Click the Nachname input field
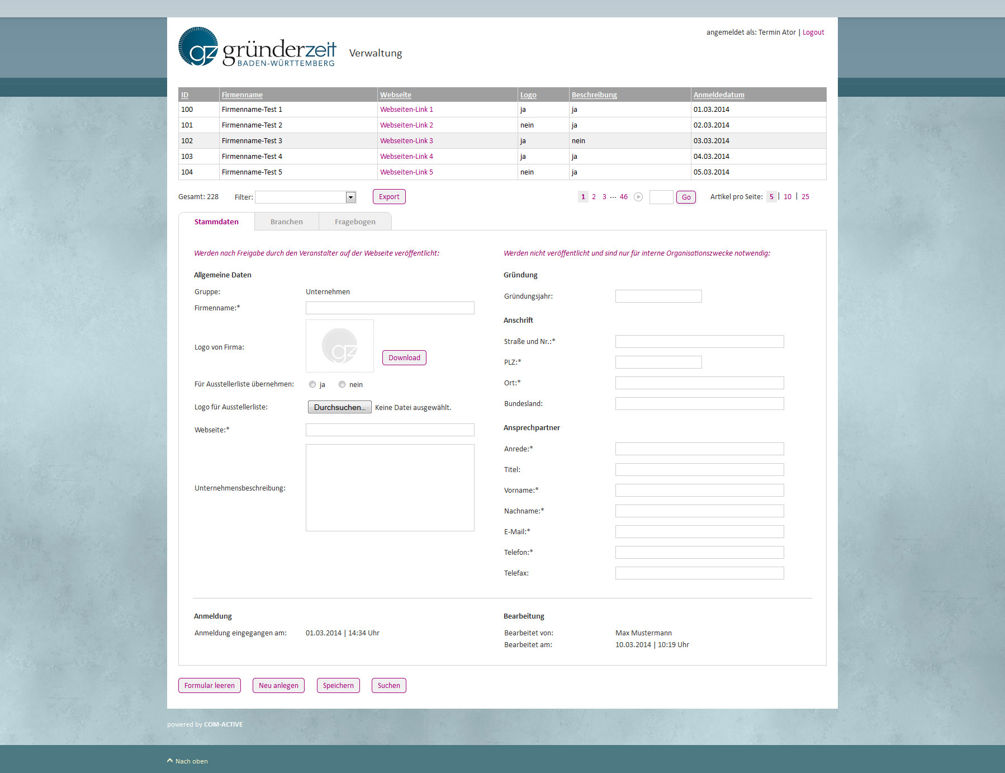This screenshot has width=1005, height=773. pos(700,511)
